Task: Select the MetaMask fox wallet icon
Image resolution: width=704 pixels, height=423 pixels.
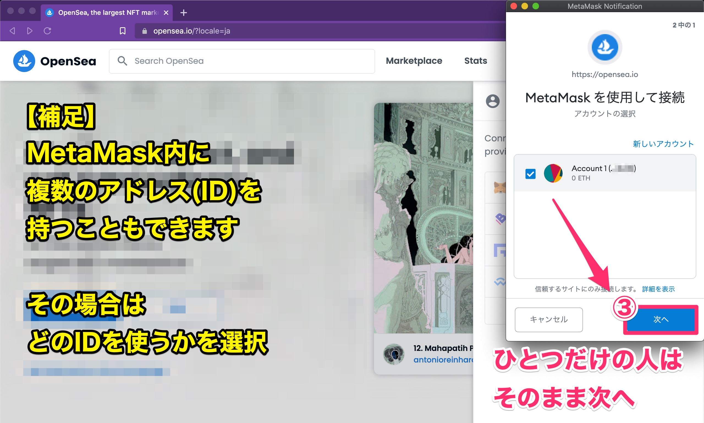Action: [x=500, y=187]
